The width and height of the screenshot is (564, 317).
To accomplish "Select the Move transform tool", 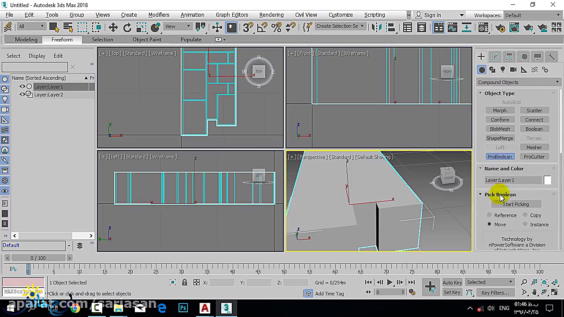I will [x=113, y=28].
